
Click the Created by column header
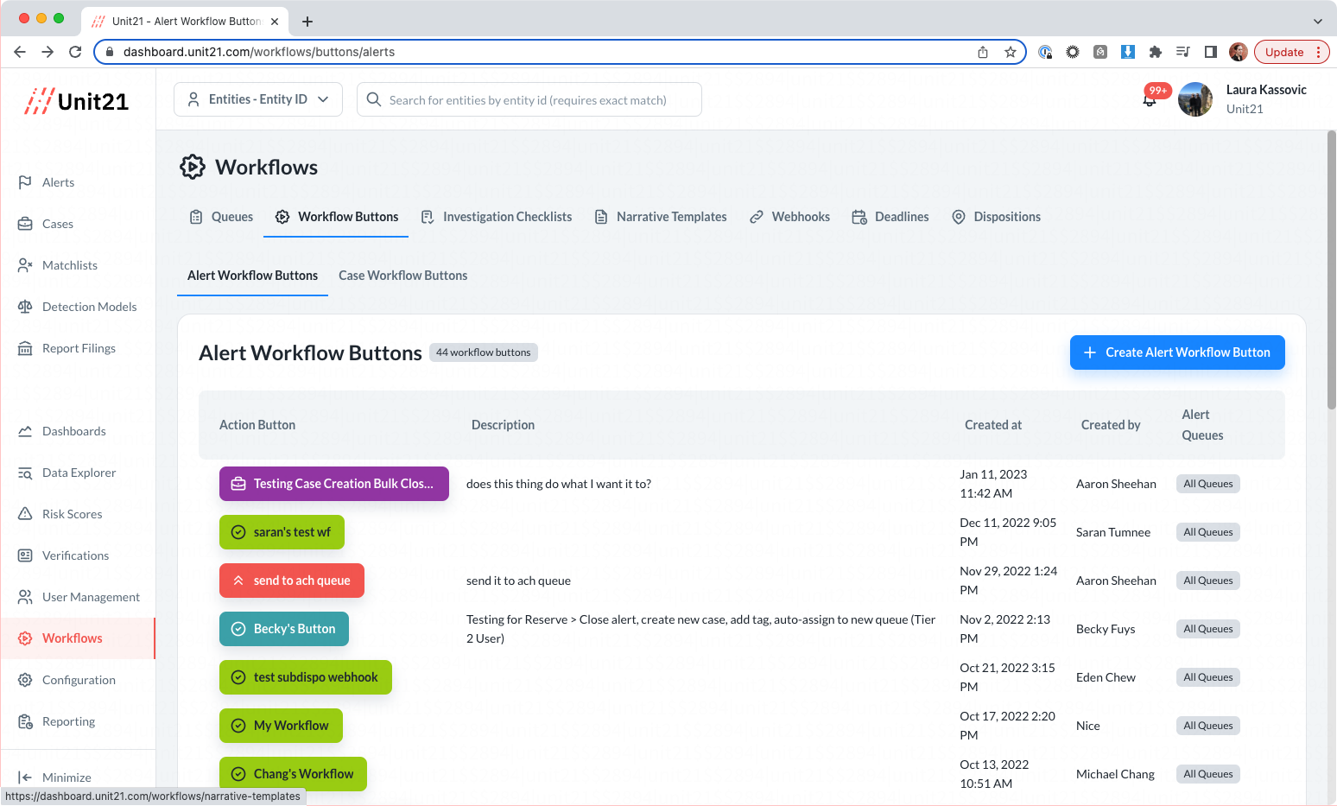1111,425
